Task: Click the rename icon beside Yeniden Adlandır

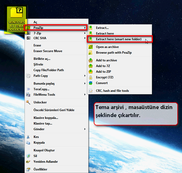Action: click(x=28, y=162)
